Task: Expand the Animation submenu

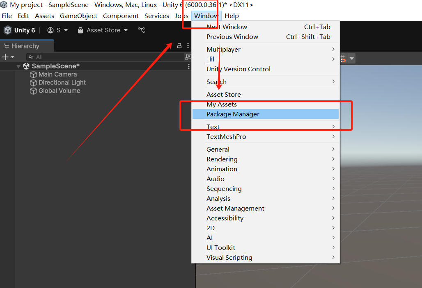Action: (266, 169)
